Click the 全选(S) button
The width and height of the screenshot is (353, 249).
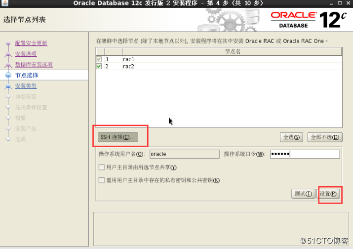291,137
